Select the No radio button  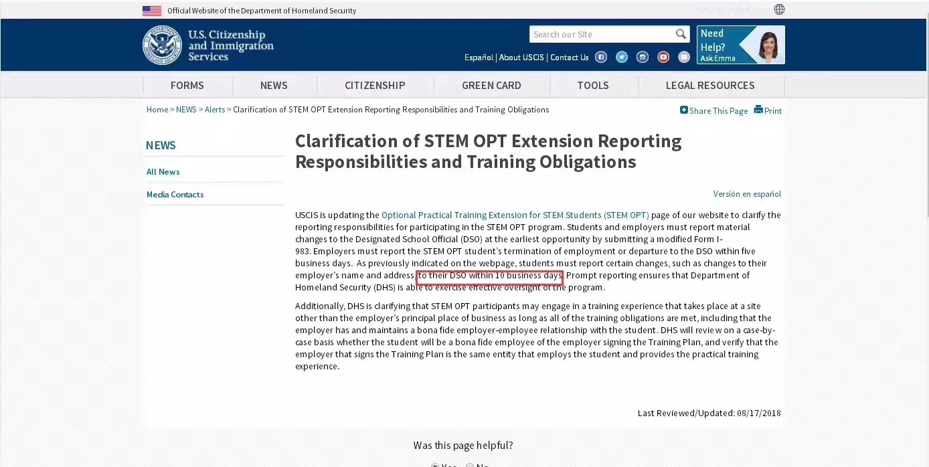pos(470,466)
